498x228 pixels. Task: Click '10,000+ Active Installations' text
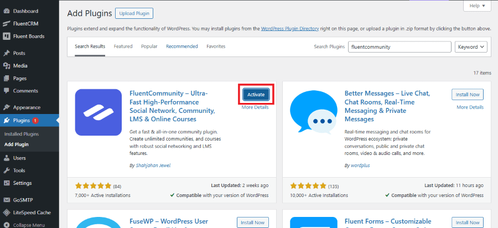[x=319, y=195]
